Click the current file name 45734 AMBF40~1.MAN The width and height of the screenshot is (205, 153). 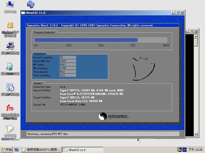coord(73,105)
